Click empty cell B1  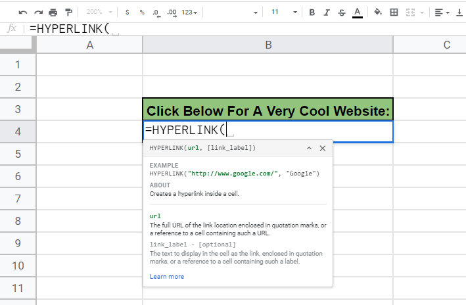[268, 64]
